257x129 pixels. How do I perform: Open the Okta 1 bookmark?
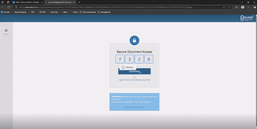pyautogui.click(x=64, y=12)
